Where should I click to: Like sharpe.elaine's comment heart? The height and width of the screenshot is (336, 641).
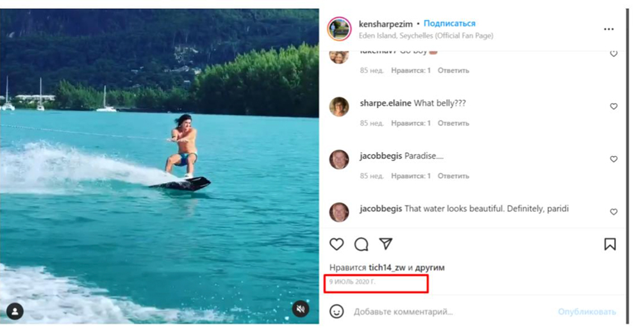coord(613,106)
